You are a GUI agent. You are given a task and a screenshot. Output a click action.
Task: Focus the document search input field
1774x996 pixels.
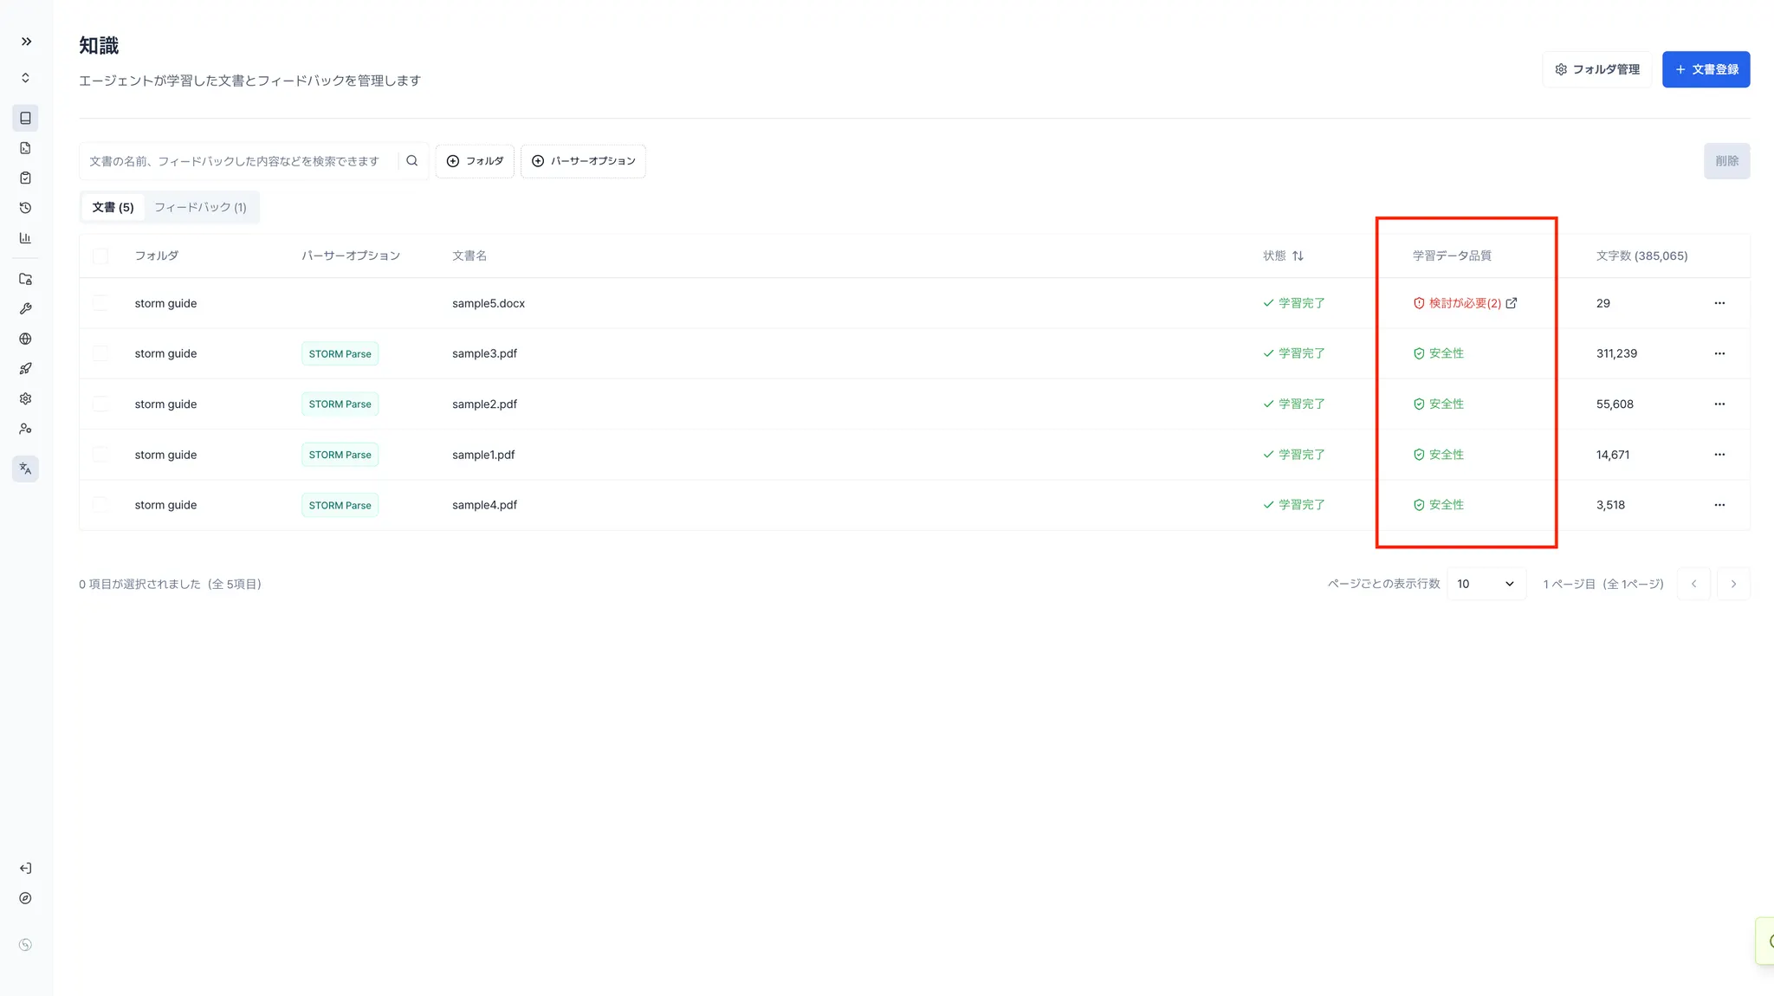click(238, 161)
